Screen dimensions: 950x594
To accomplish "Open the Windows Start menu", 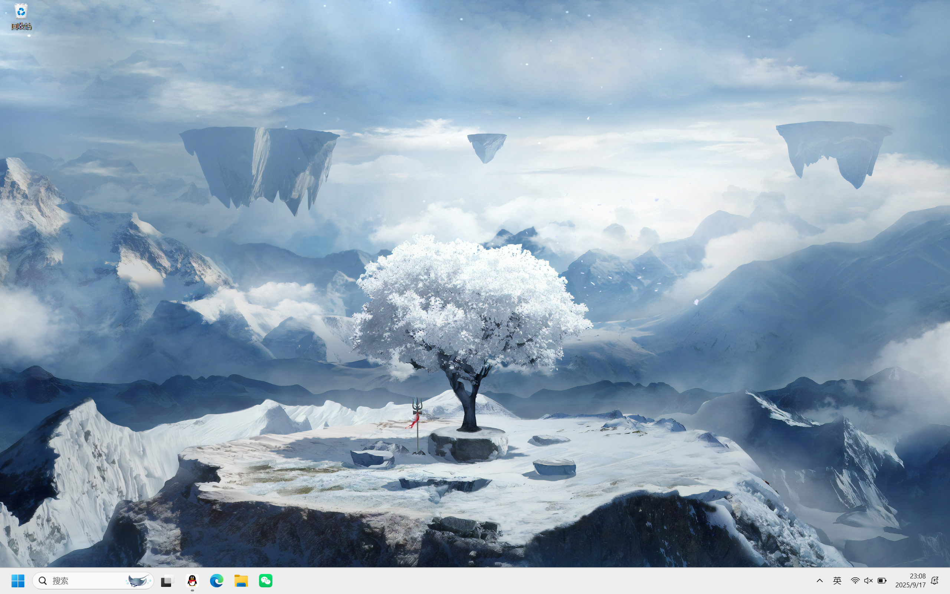I will (18, 580).
